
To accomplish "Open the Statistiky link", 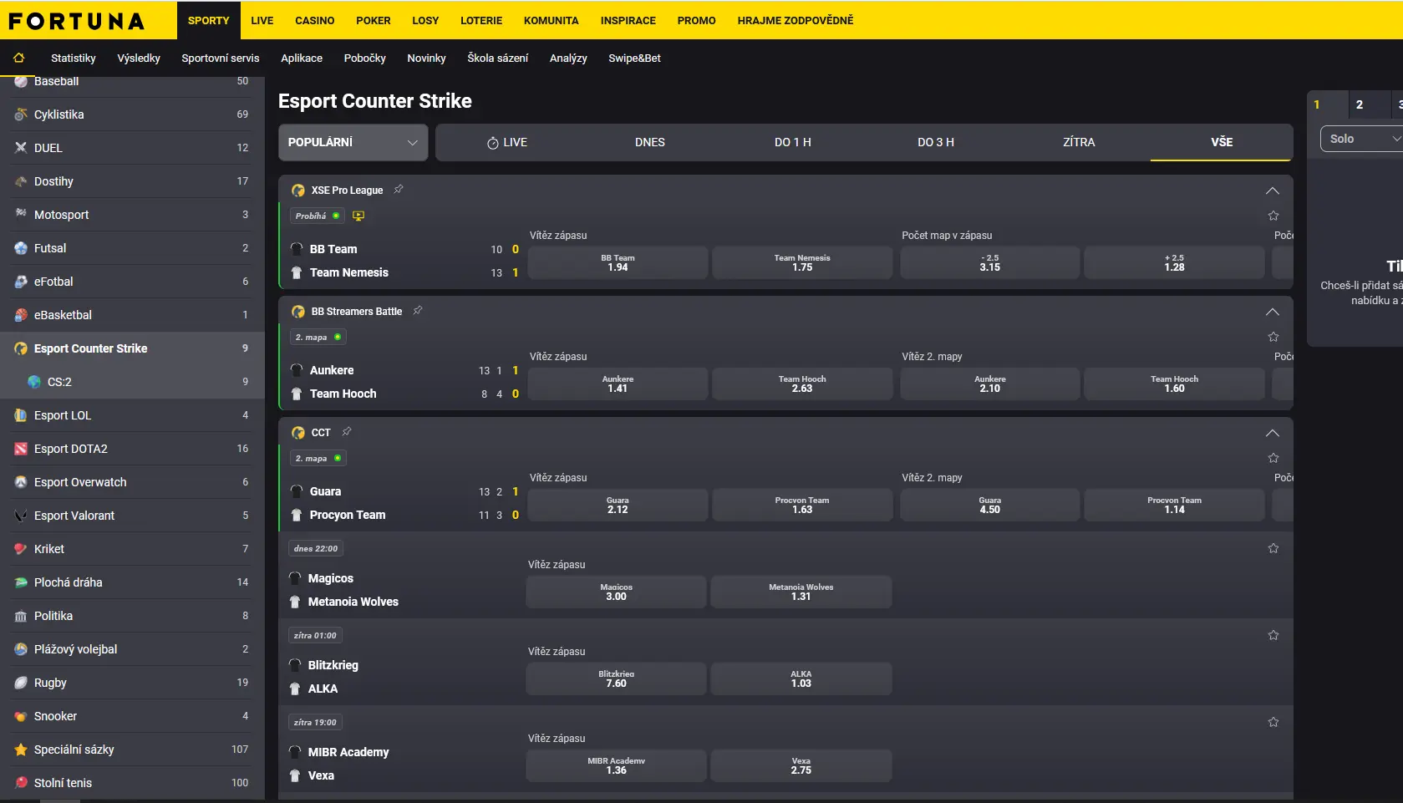I will coord(74,58).
